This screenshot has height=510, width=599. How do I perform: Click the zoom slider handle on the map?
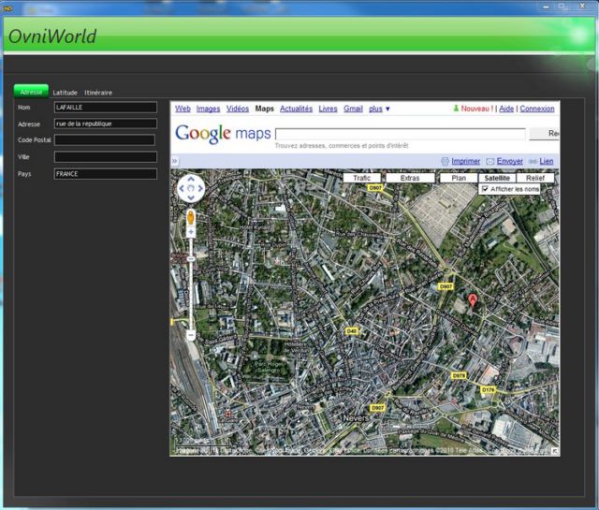[191, 258]
